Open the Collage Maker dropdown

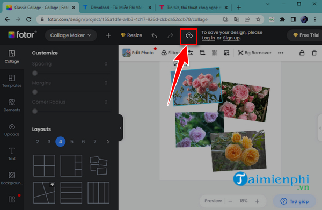71,35
